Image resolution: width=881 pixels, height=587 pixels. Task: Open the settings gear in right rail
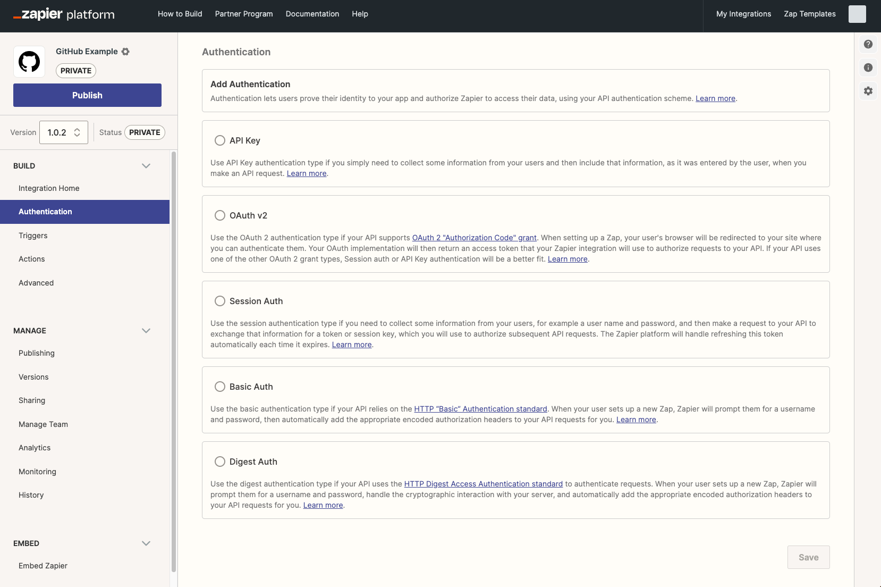[868, 91]
